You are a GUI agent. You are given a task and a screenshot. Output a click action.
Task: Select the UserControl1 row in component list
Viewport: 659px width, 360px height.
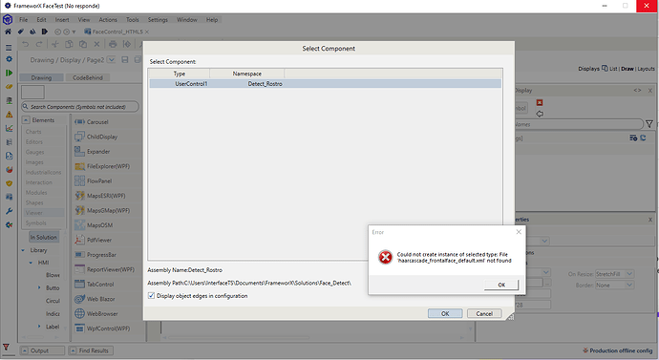(326, 84)
